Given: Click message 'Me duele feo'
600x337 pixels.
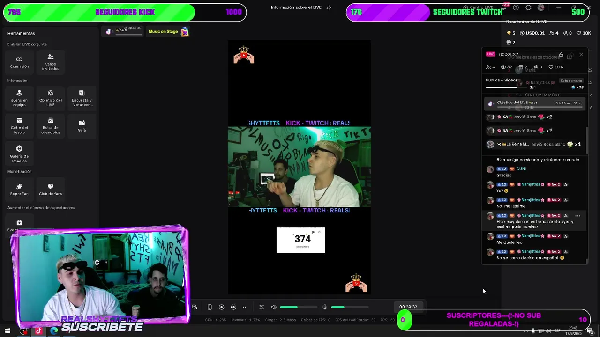Looking at the screenshot, I should click(509, 242).
